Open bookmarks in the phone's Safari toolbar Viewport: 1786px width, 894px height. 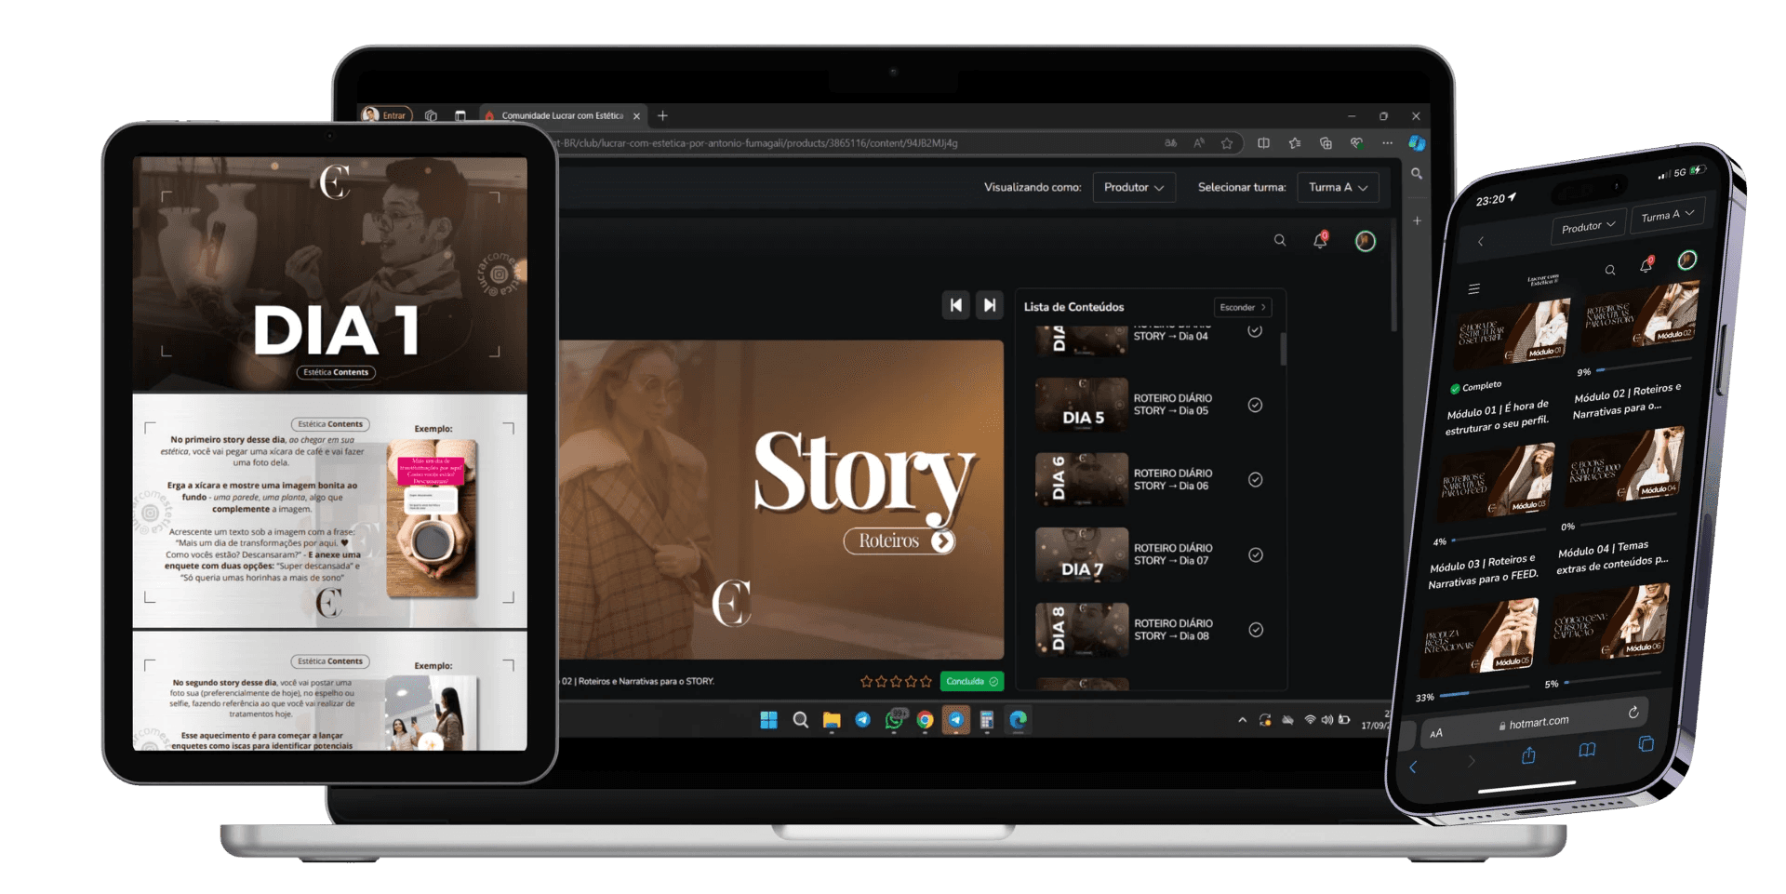click(1587, 749)
